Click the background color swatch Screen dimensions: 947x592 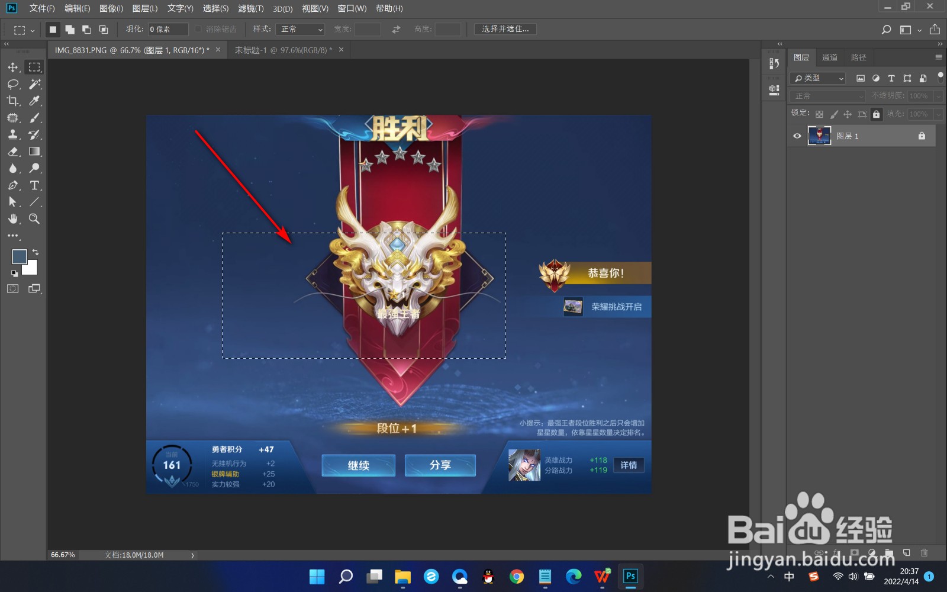coord(31,269)
